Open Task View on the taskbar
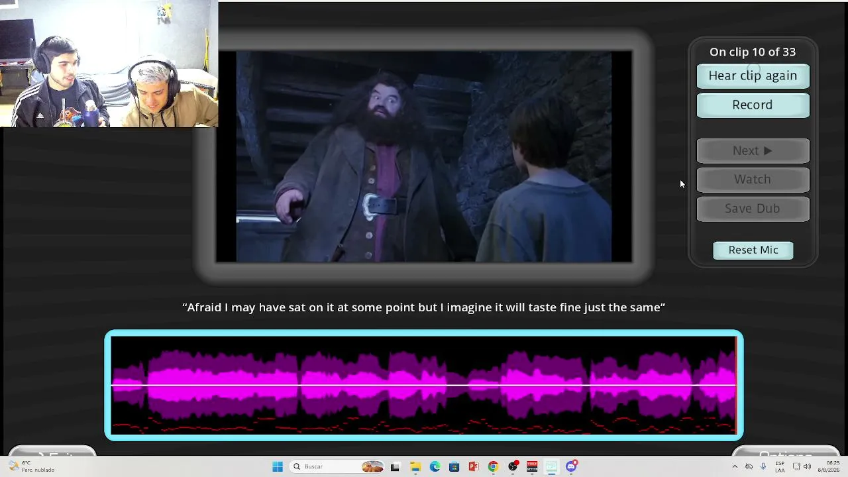The height and width of the screenshot is (477, 848). 395,466
